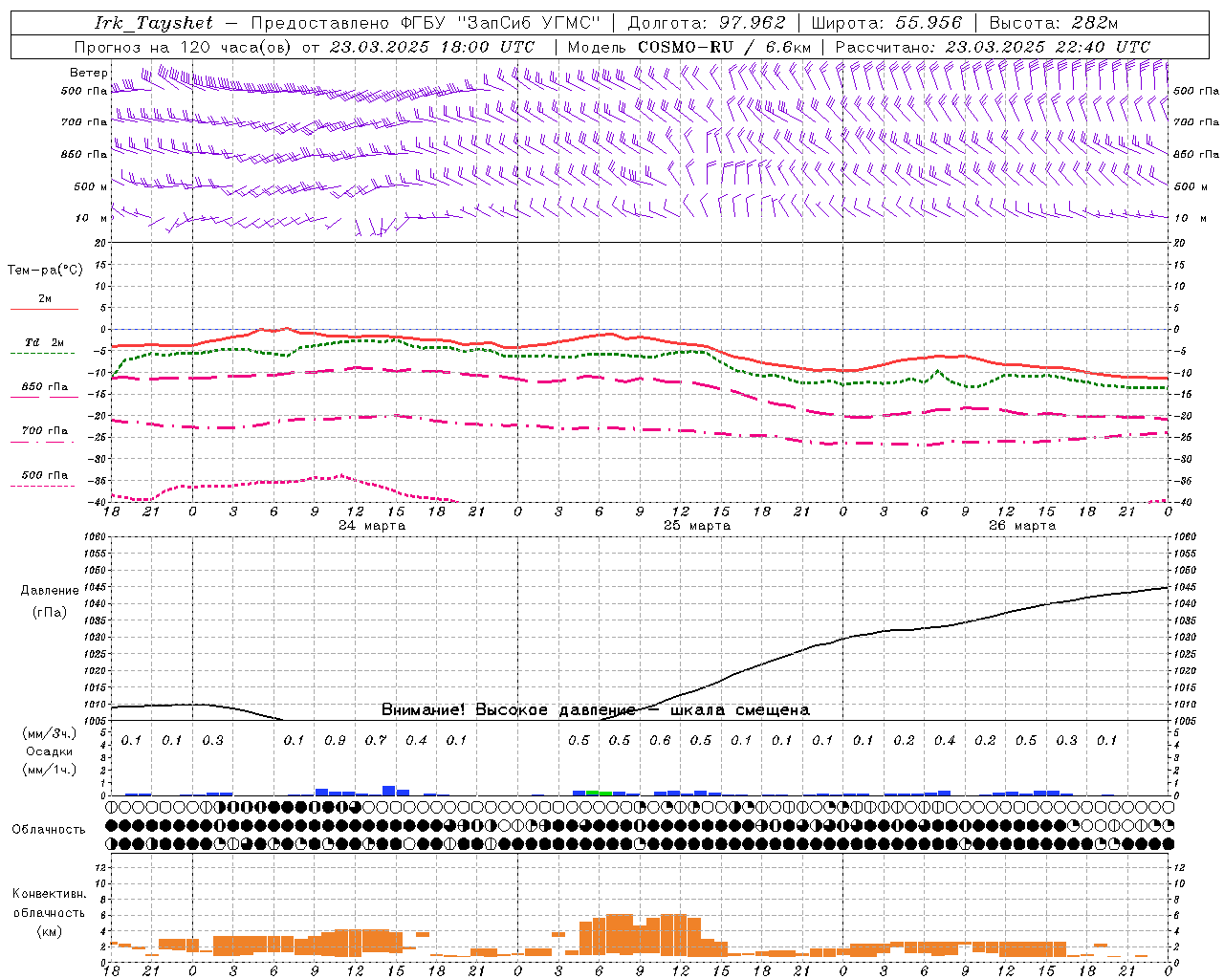Click the '(мм/3ч.)' precipitation unit label
This screenshot has width=1224, height=979.
[50, 733]
